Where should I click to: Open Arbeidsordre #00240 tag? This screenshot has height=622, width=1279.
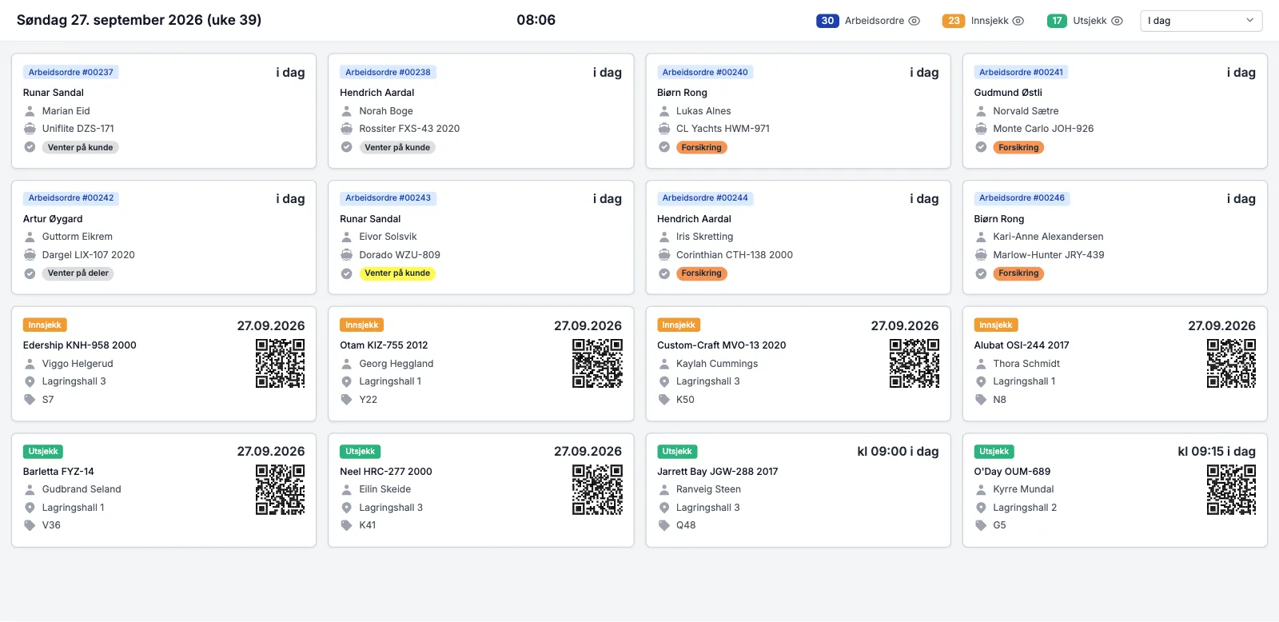click(705, 72)
